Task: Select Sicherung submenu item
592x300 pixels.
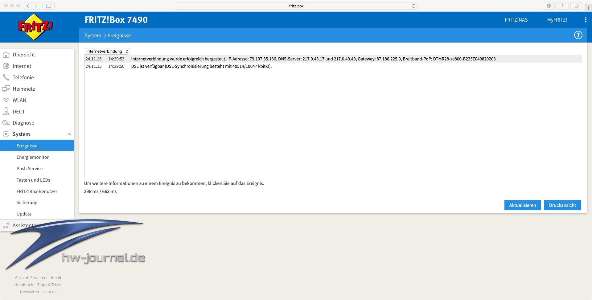Action: pos(27,203)
